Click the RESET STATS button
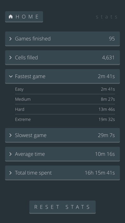This screenshot has width=125, height=223. [x=62, y=207]
